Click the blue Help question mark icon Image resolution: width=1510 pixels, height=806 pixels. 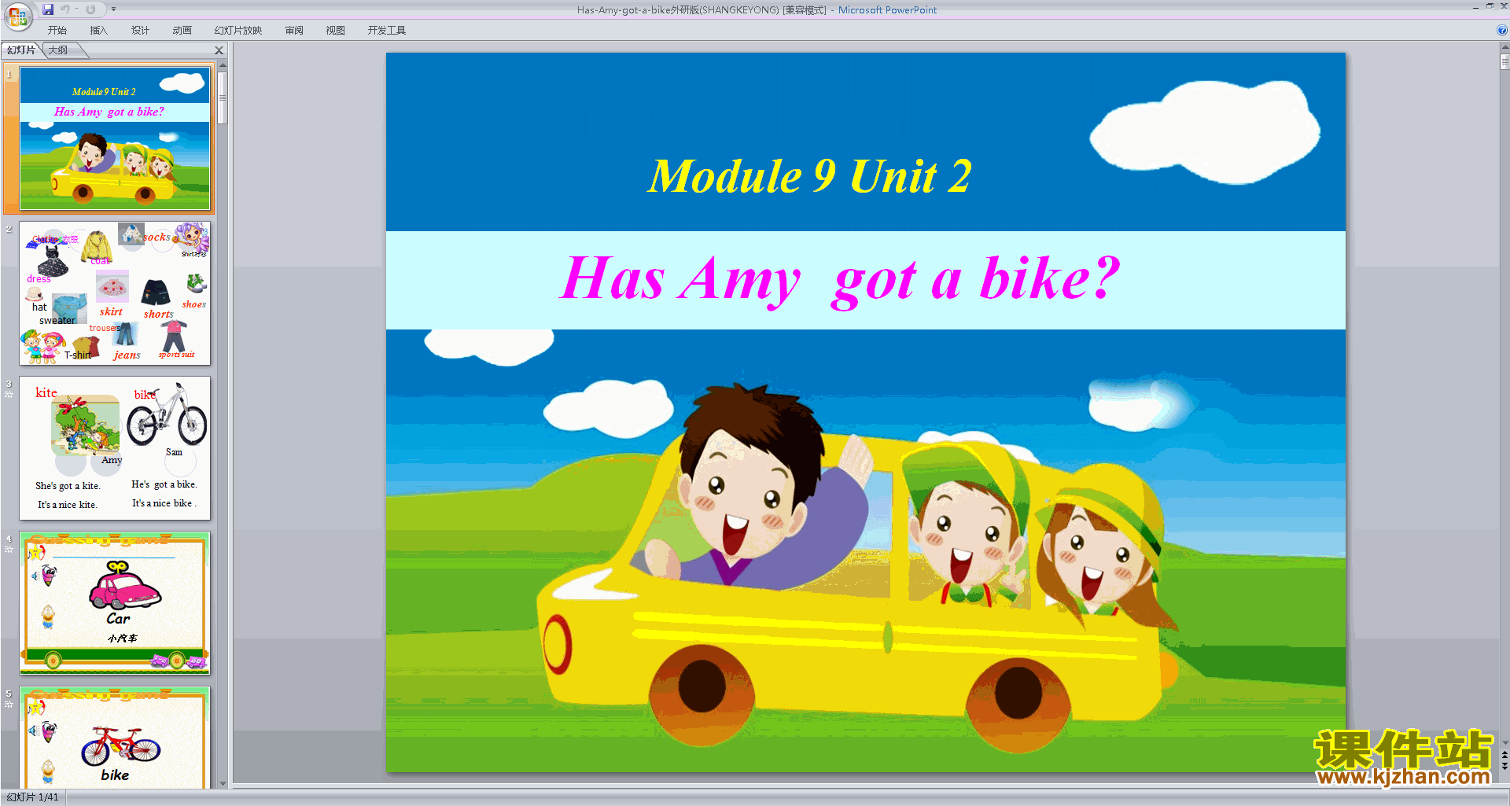click(1501, 31)
